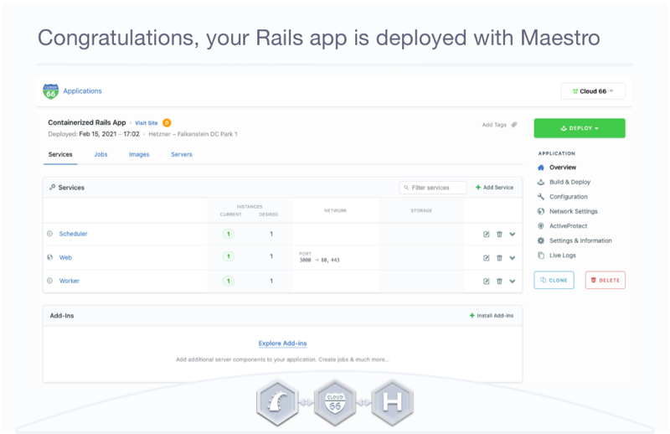Open the Cloud 66 account dropdown
The height and width of the screenshot is (434, 670).
[x=593, y=91]
